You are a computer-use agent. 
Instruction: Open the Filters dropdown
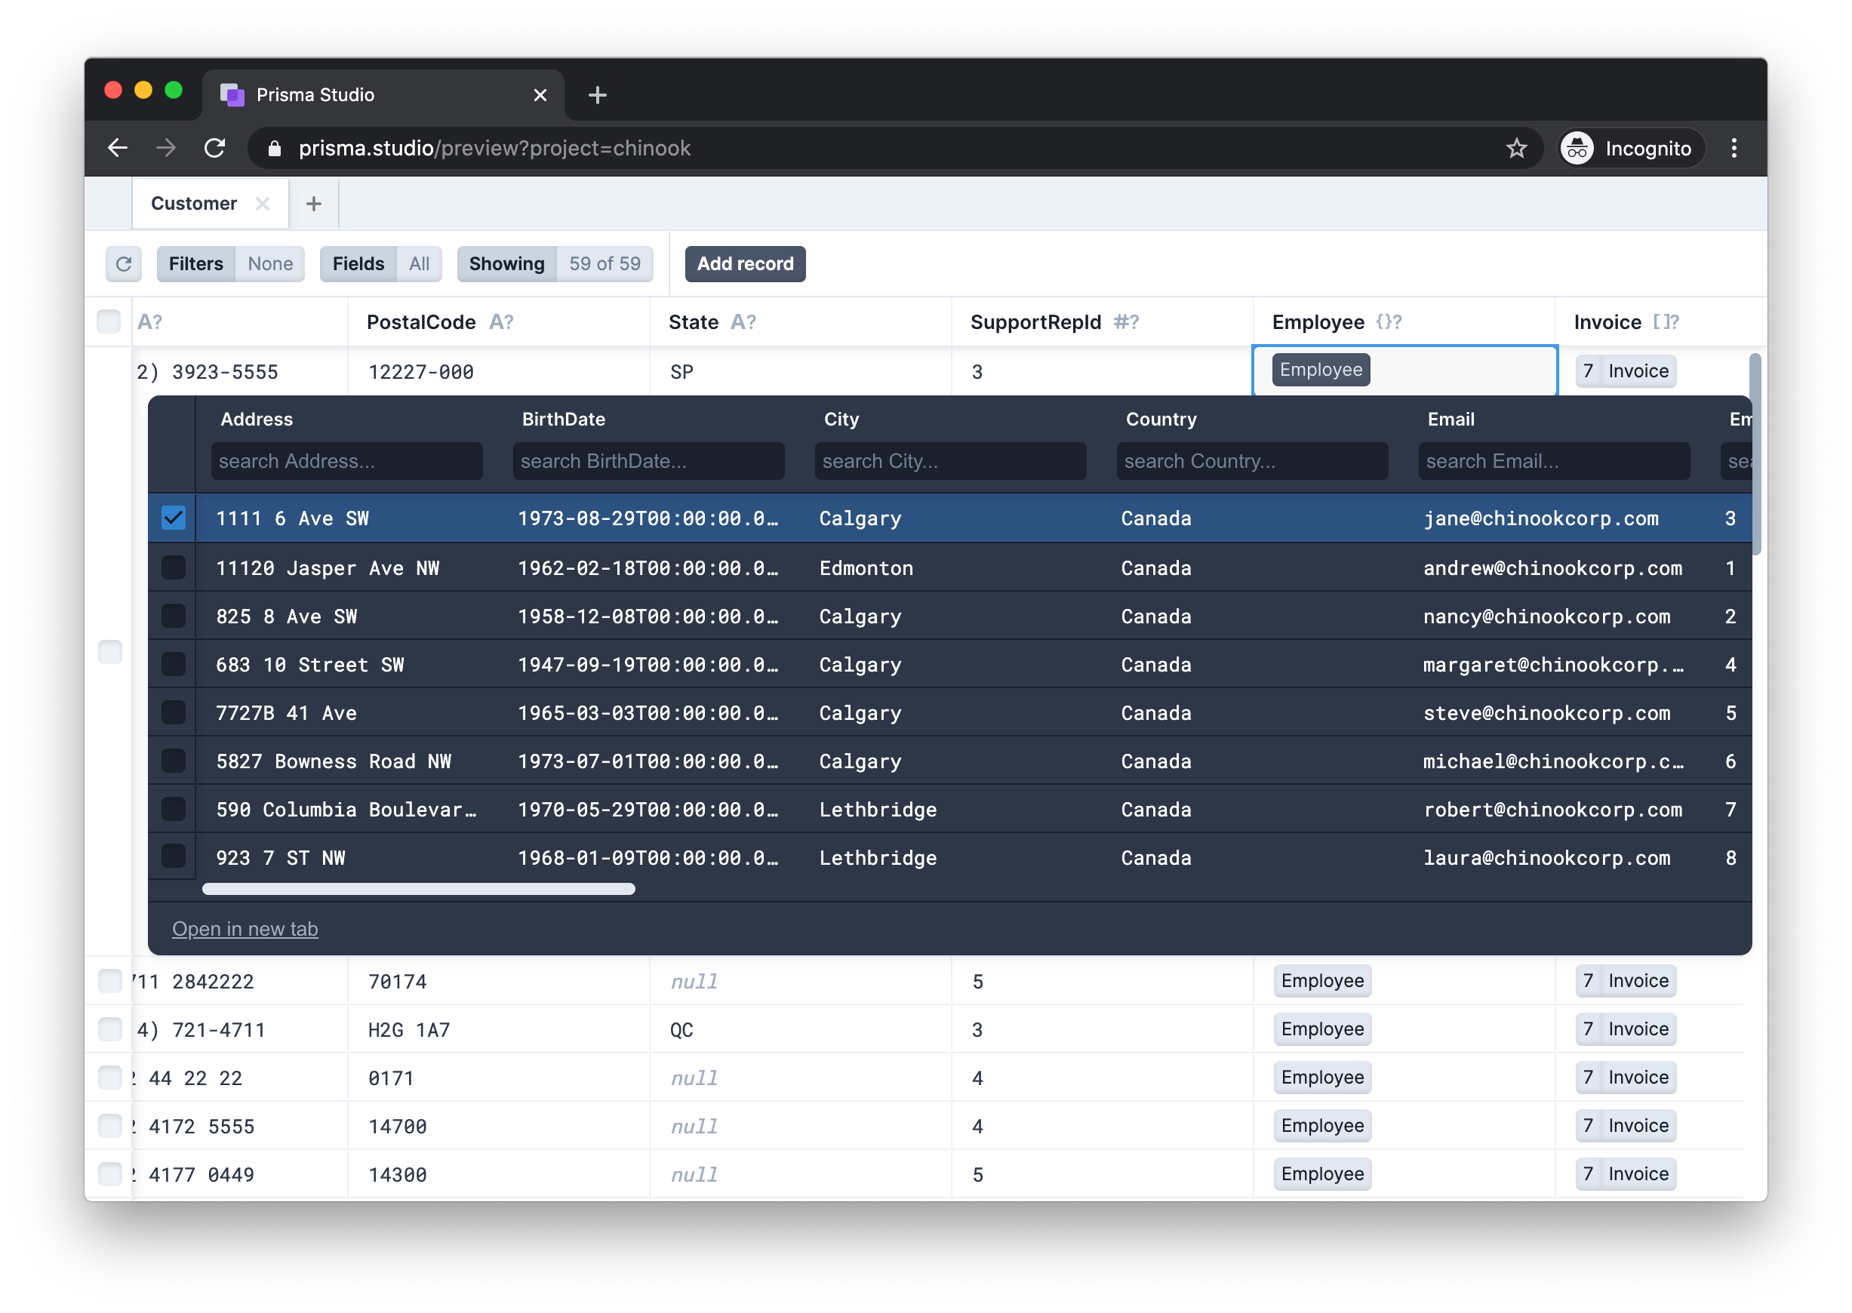pos(230,263)
